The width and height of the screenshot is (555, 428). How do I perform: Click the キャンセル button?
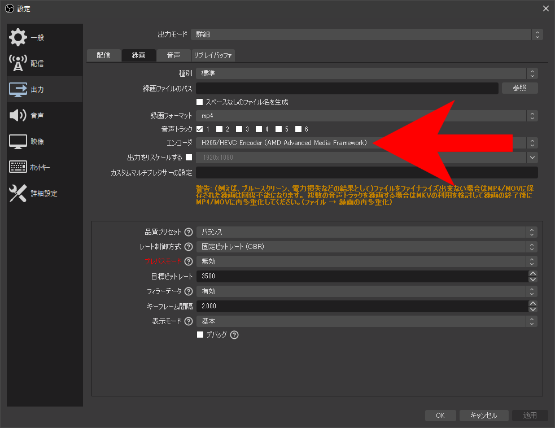pos(484,415)
